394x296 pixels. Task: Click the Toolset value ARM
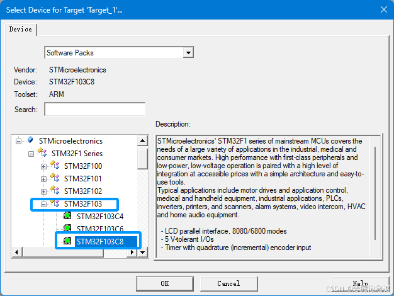click(x=57, y=94)
